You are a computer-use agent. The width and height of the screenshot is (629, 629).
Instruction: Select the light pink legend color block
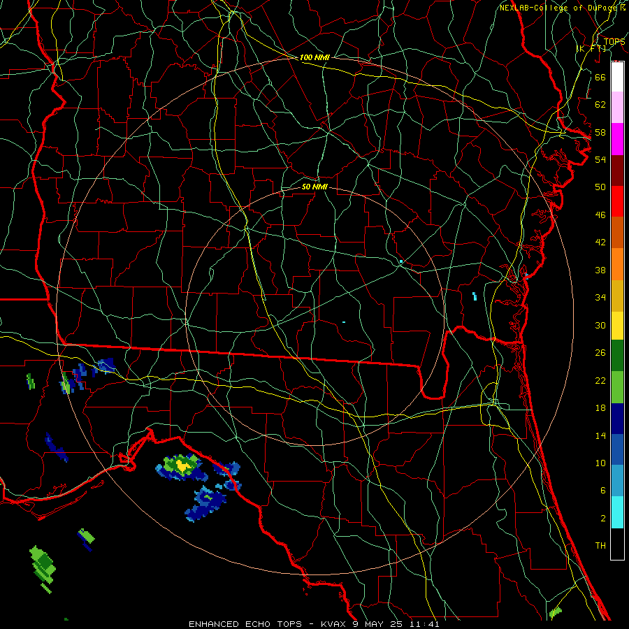point(617,107)
